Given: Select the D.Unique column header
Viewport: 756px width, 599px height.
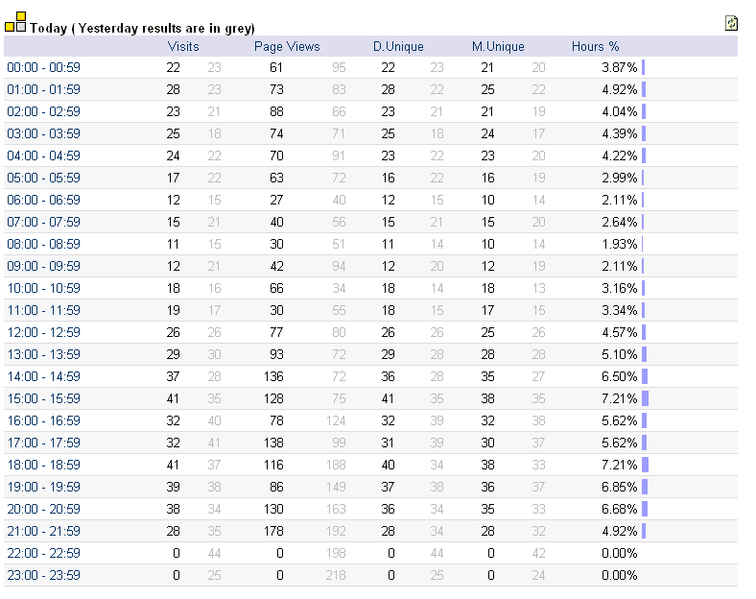Looking at the screenshot, I should pyautogui.click(x=398, y=46).
